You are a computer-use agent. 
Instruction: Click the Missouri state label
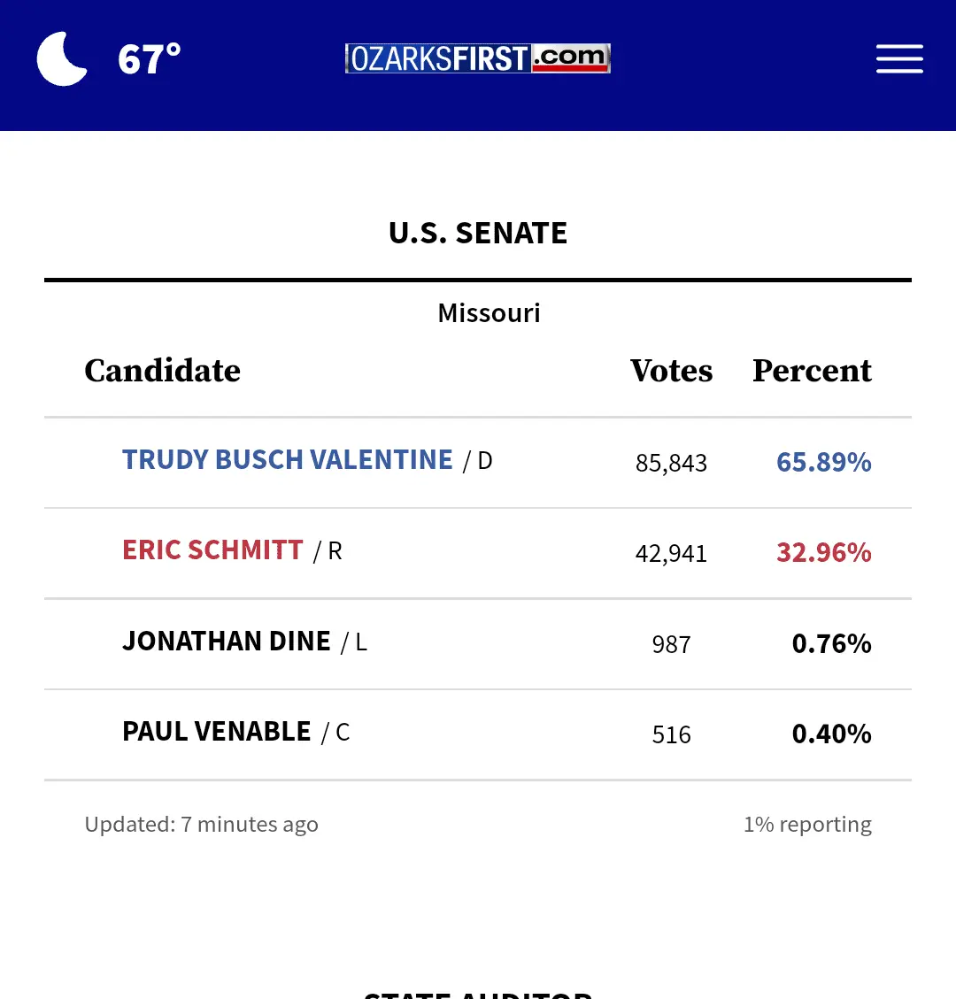tap(489, 313)
